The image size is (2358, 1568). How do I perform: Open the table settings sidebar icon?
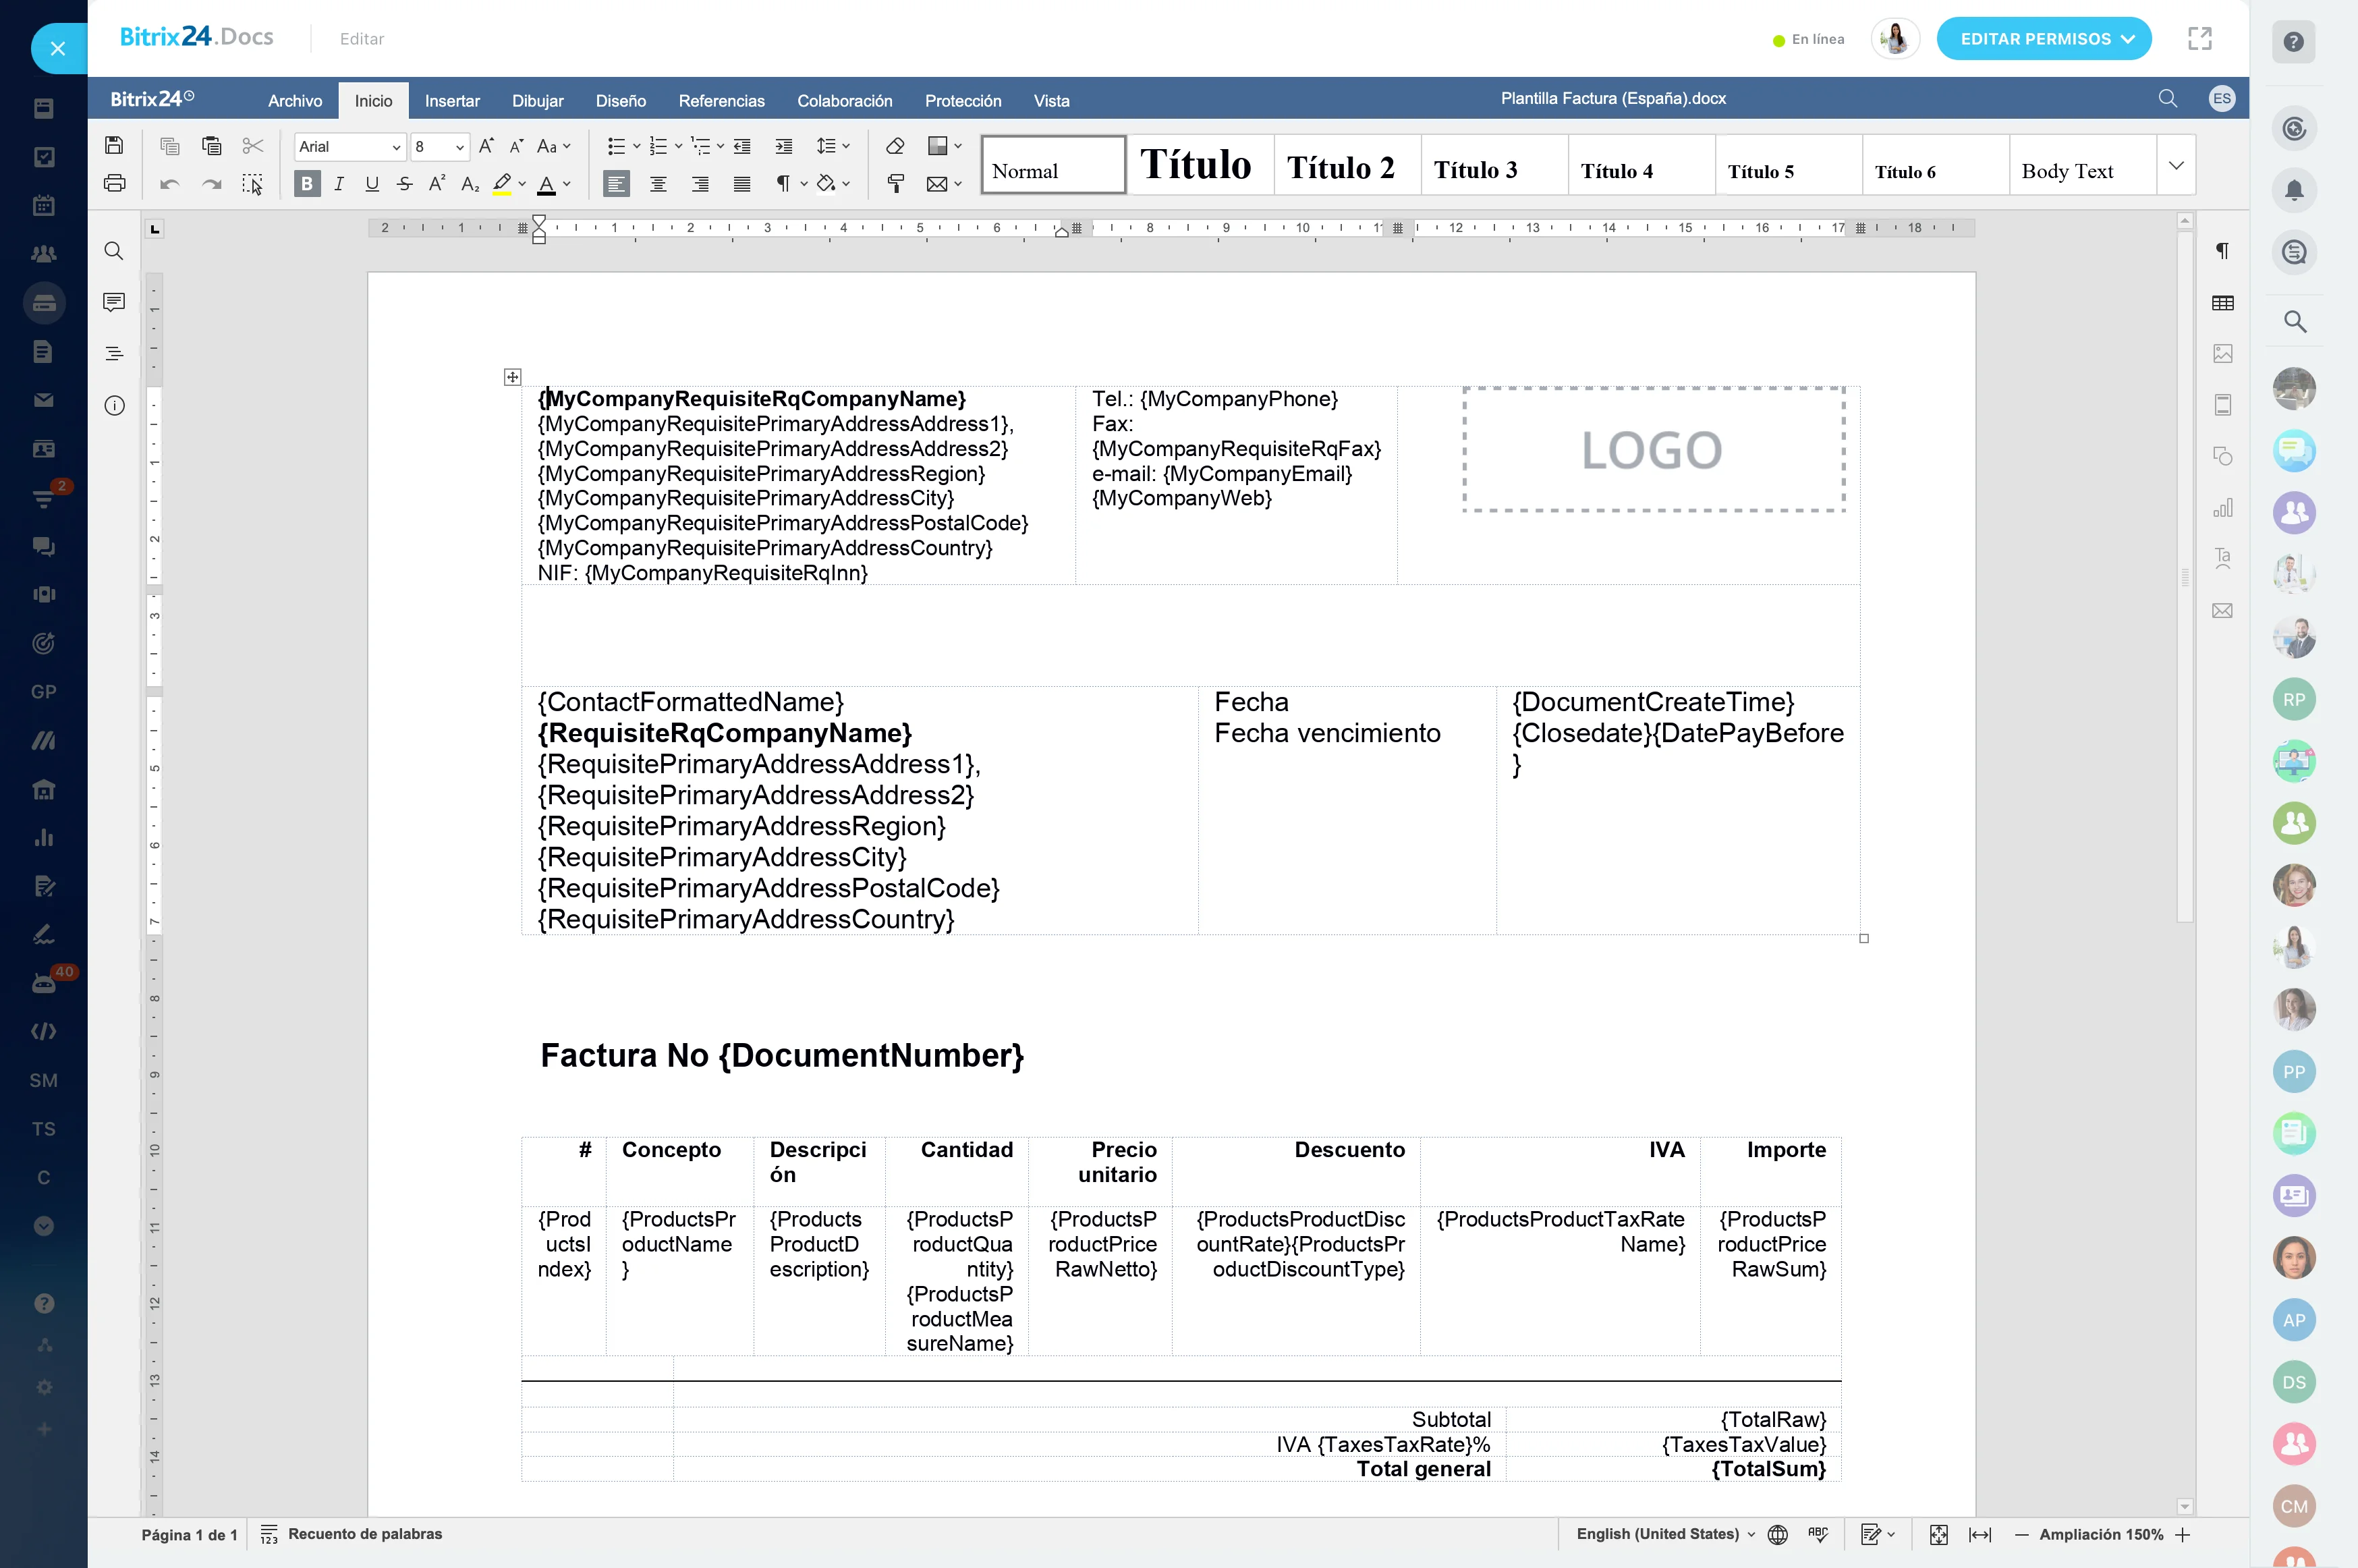(x=2222, y=303)
